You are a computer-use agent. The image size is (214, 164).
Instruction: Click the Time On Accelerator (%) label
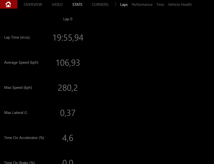24,138
